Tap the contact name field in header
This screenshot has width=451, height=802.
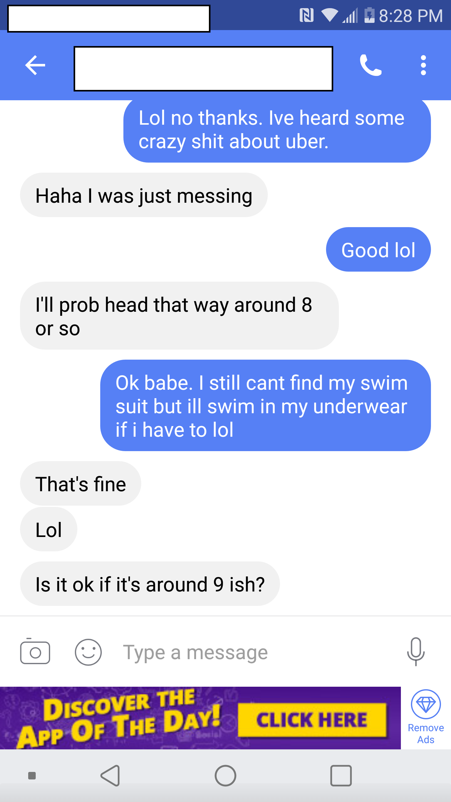[203, 69]
